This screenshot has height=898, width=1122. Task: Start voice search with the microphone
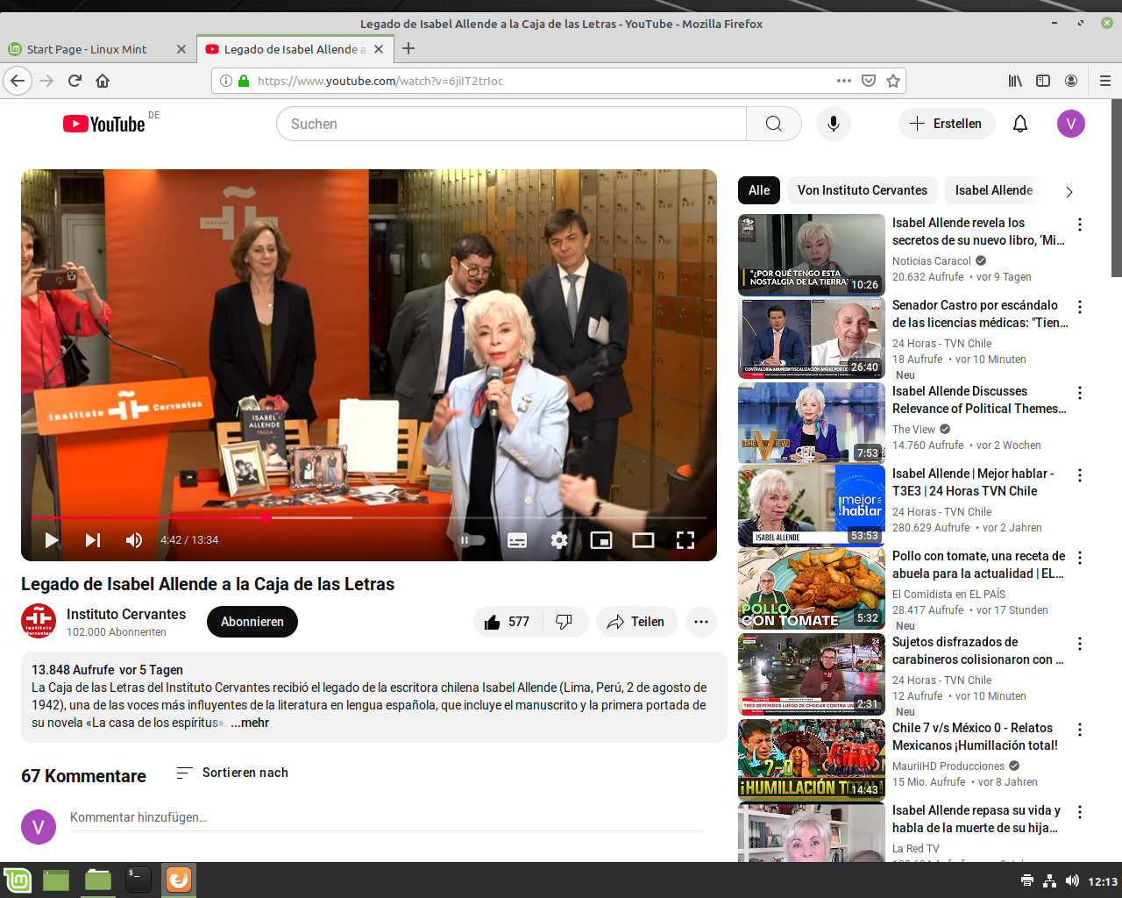[834, 124]
